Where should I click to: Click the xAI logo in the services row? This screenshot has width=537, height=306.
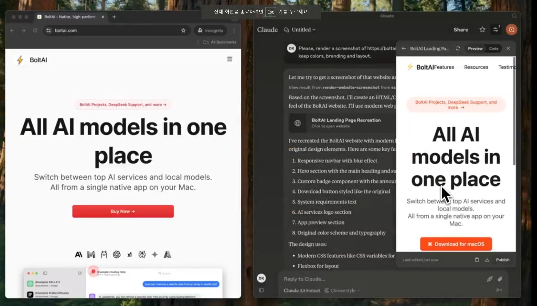130,255
